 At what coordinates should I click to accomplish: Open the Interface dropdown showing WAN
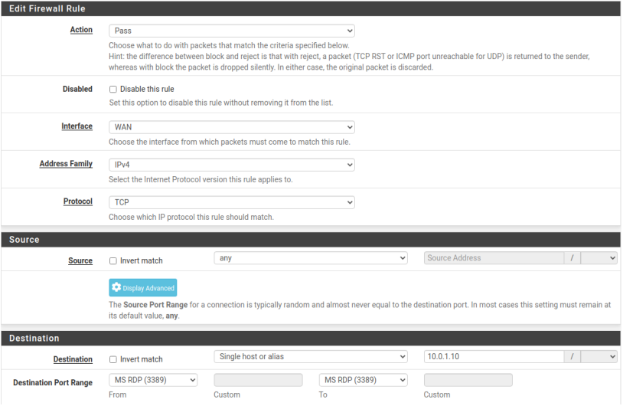232,127
